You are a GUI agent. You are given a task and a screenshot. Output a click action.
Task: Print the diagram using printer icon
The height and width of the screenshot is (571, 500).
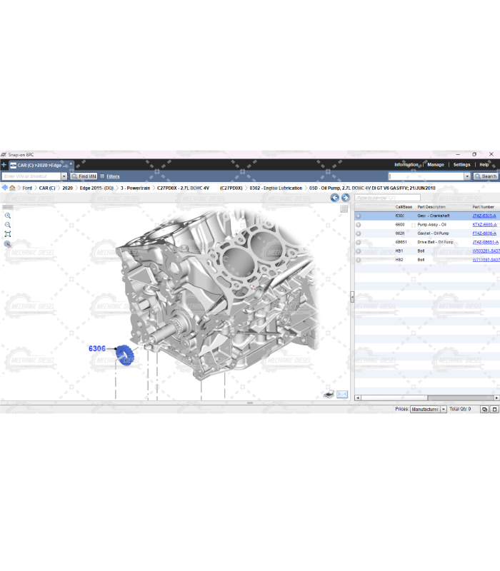[x=329, y=394]
